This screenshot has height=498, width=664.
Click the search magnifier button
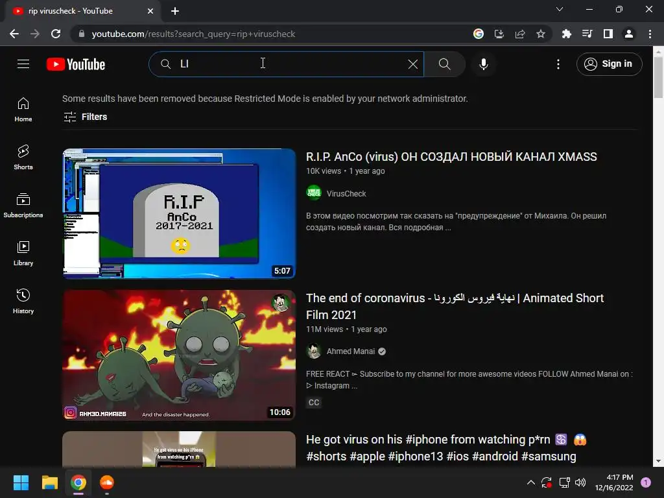444,64
